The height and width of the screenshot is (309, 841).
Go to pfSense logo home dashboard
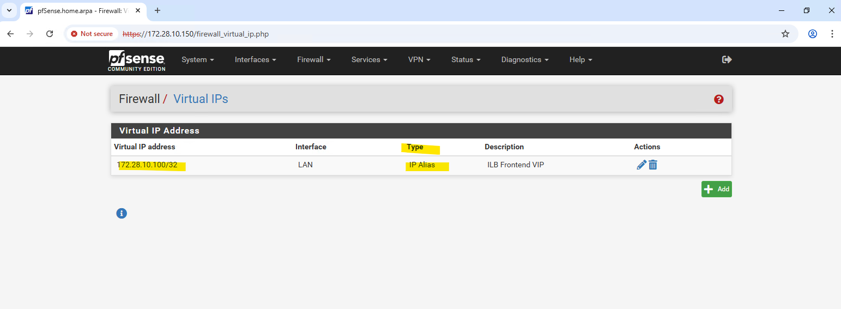[137, 60]
